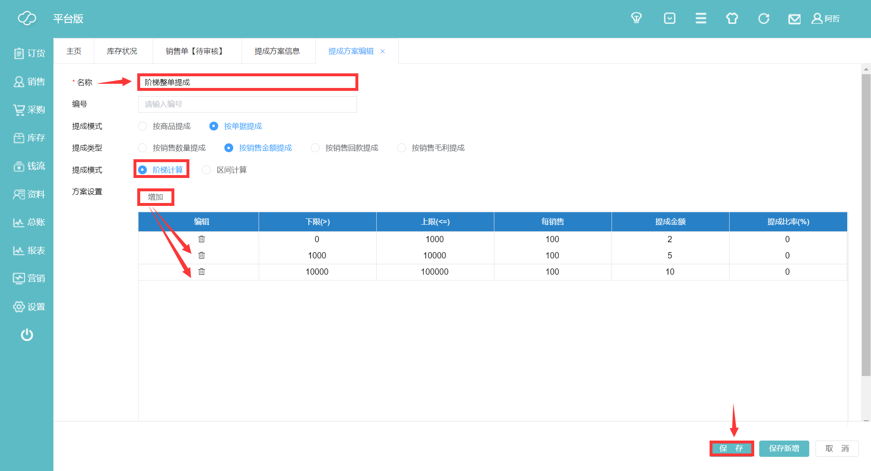Image resolution: width=871 pixels, height=471 pixels.
Task: Click 保存新增 button
Action: click(784, 448)
